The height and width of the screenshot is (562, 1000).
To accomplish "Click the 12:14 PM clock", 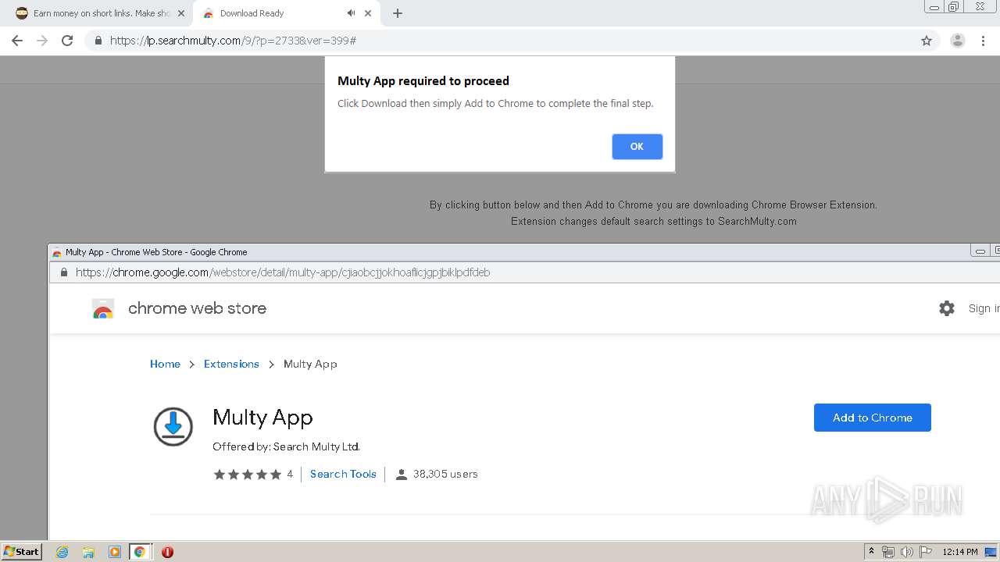I will pos(960,552).
